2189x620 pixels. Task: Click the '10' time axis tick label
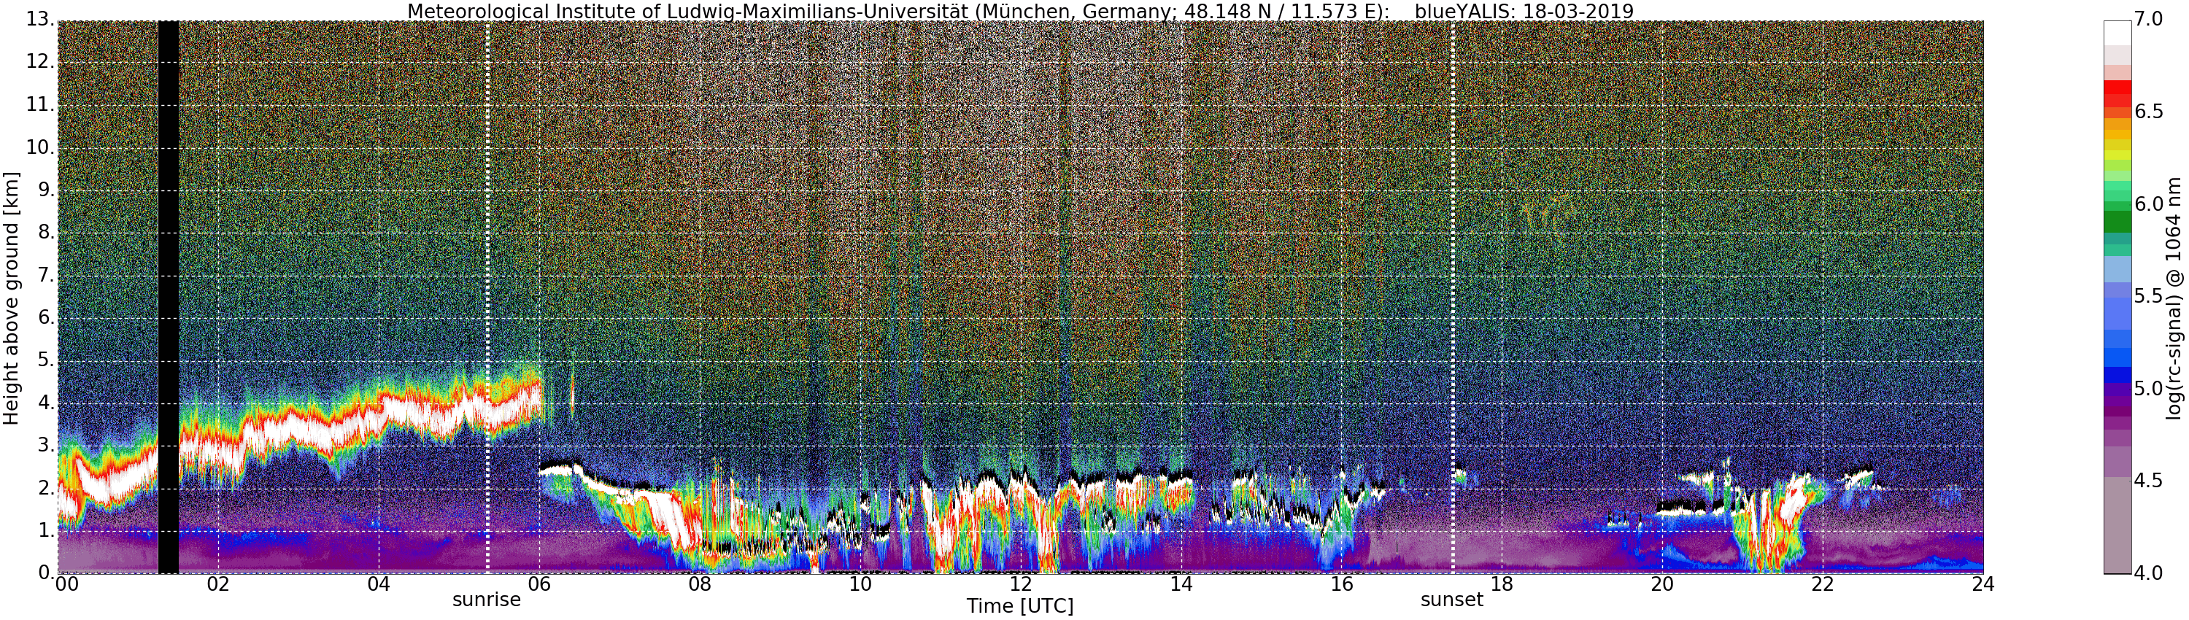tap(861, 584)
